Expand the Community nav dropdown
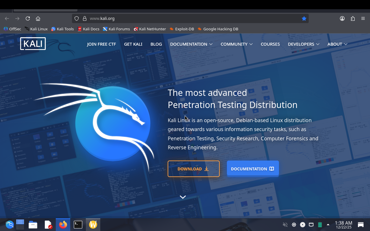The height and width of the screenshot is (231, 370). coord(236,44)
